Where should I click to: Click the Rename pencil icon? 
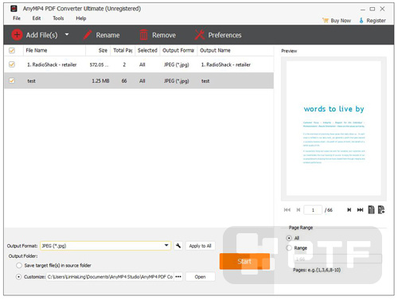pyautogui.click(x=88, y=35)
